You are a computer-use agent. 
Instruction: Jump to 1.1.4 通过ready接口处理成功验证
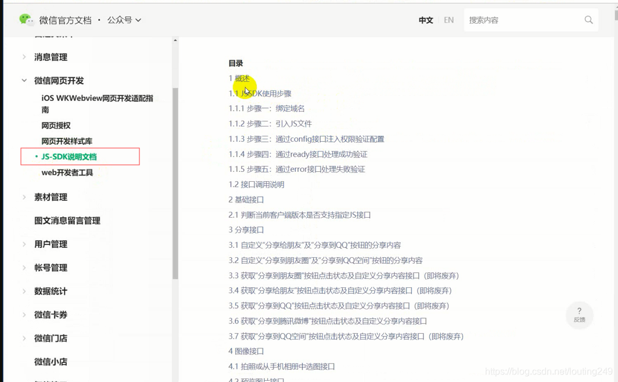click(299, 154)
